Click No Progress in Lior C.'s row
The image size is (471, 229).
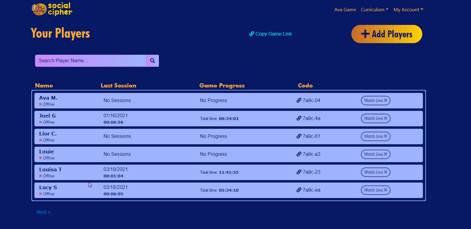213,136
